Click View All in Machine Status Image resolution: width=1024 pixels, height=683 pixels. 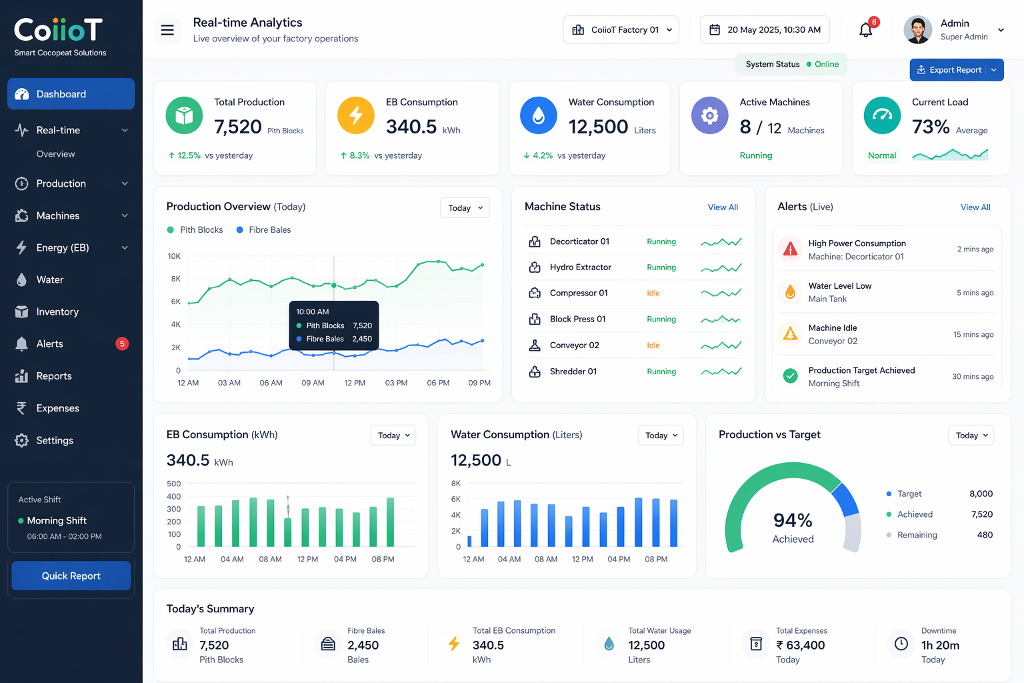click(723, 207)
